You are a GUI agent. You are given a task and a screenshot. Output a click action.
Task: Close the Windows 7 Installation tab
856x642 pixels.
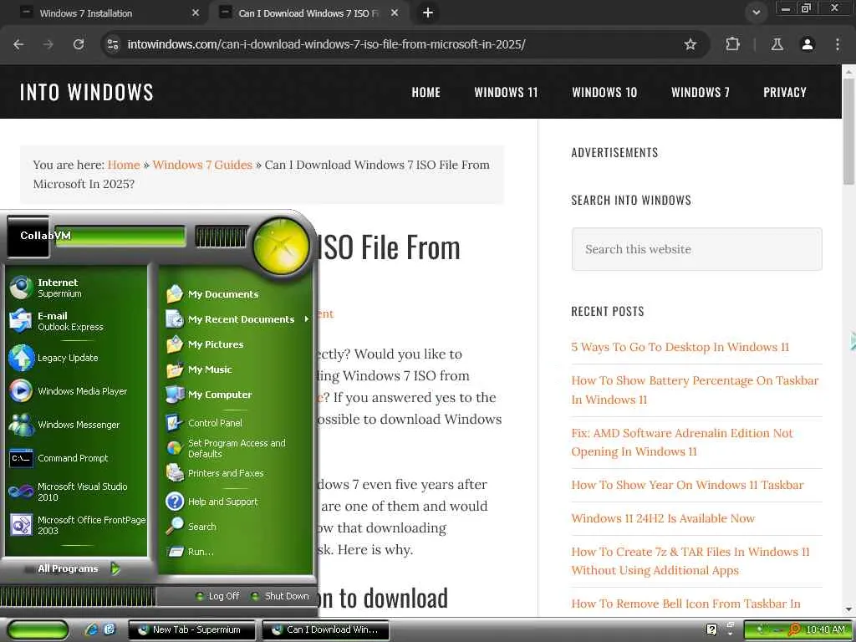pos(196,13)
